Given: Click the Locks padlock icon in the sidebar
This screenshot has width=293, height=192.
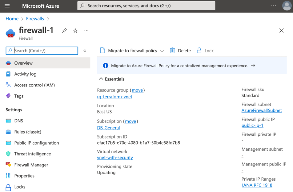Looking at the screenshot, I should point(8,187).
